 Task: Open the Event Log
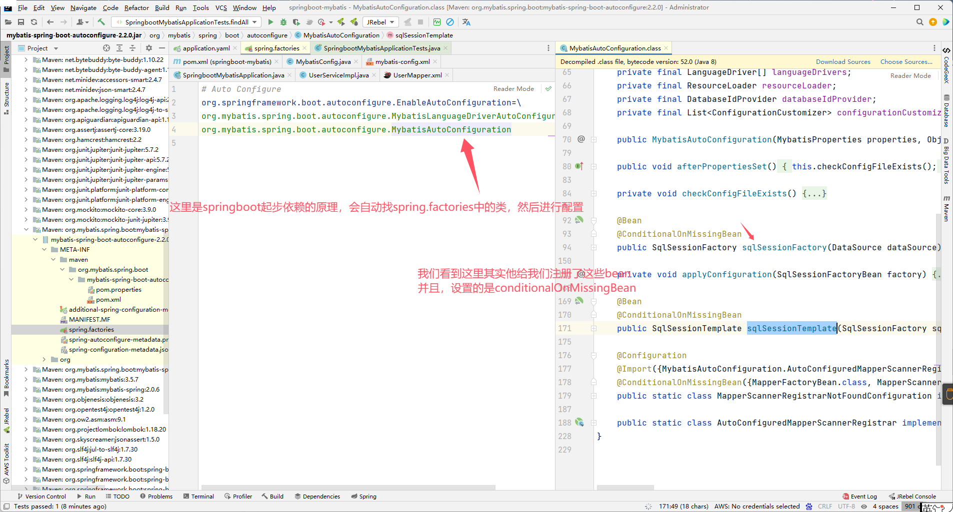(859, 496)
